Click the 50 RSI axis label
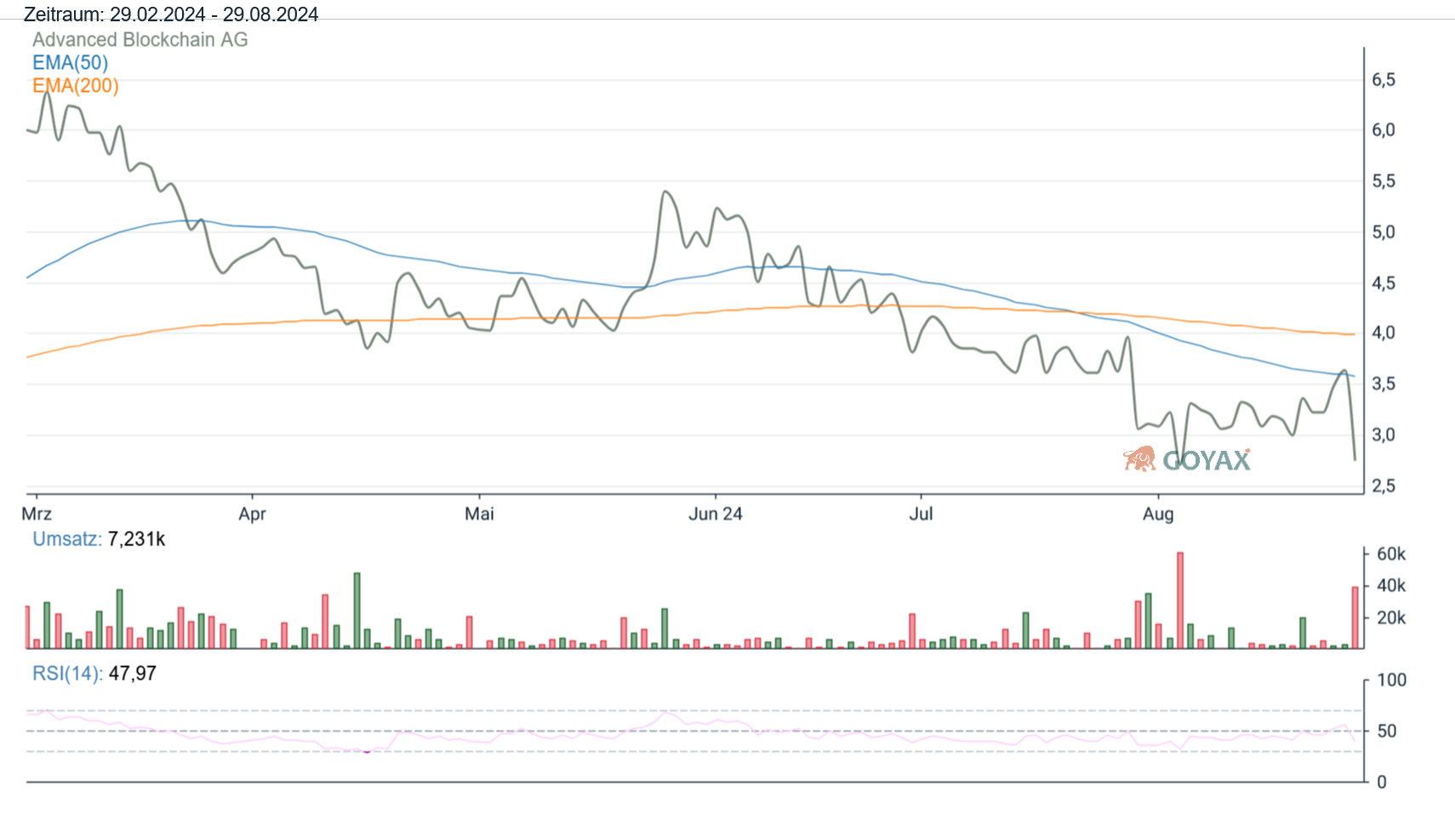This screenshot has width=1455, height=832. [1387, 731]
